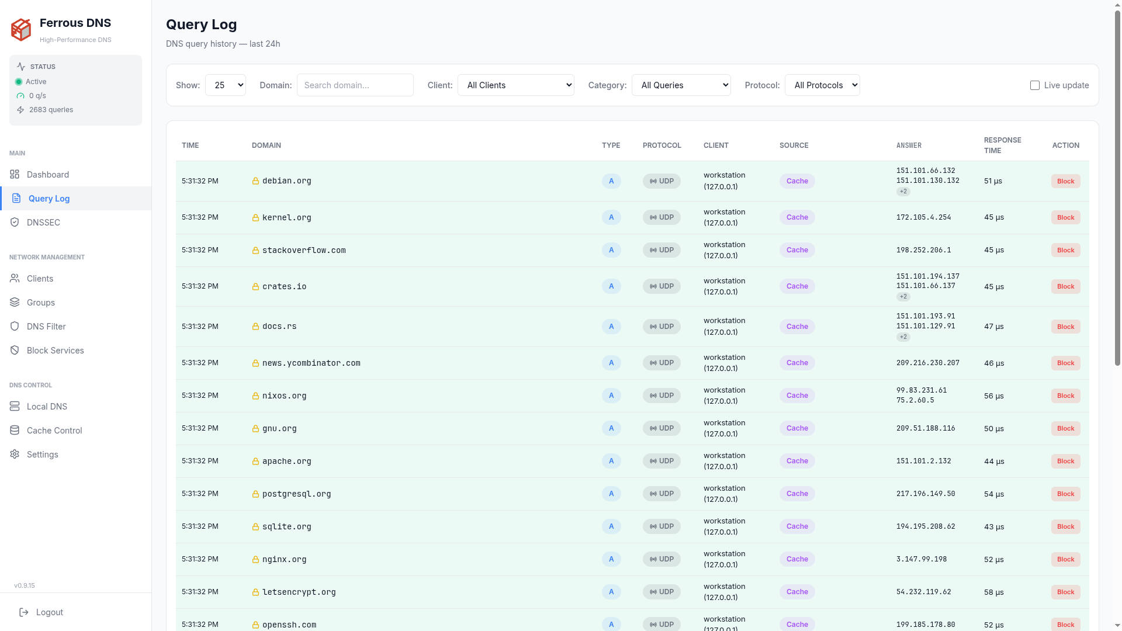
Task: Click the openssh.com domain text
Action: (x=289, y=625)
